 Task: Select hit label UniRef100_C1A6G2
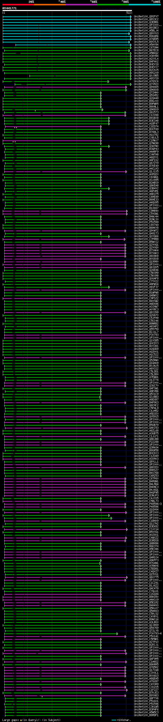click(146, 662)
